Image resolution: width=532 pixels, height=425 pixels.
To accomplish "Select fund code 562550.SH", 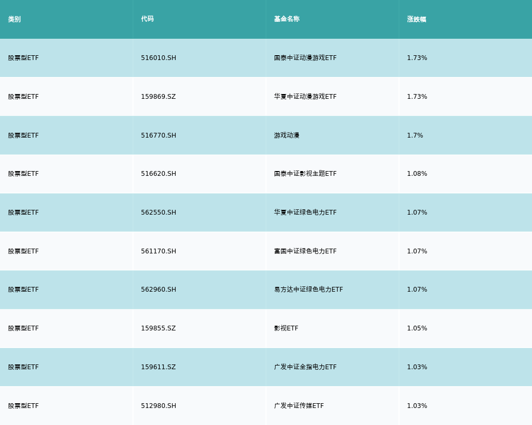I will (159, 212).
